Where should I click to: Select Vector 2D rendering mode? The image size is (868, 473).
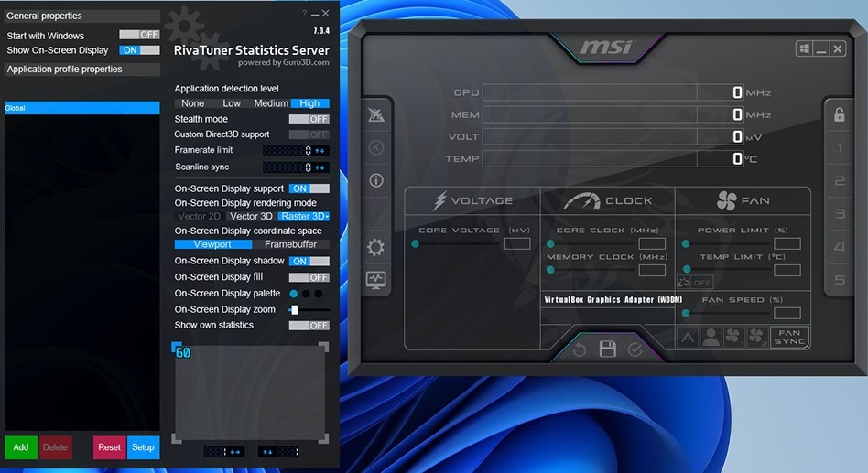click(x=200, y=216)
